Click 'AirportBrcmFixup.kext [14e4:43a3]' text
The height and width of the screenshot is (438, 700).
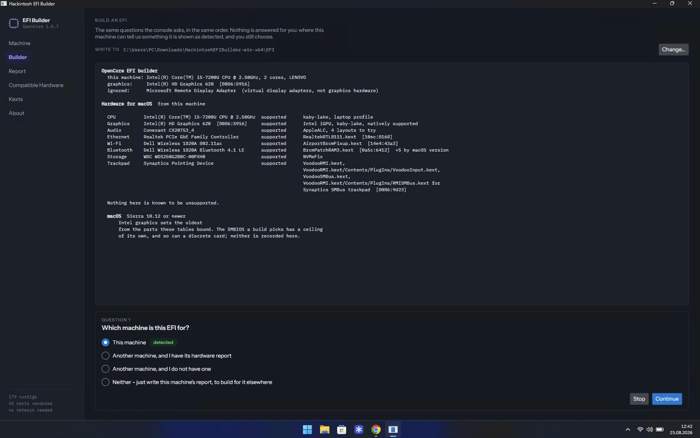coord(350,144)
